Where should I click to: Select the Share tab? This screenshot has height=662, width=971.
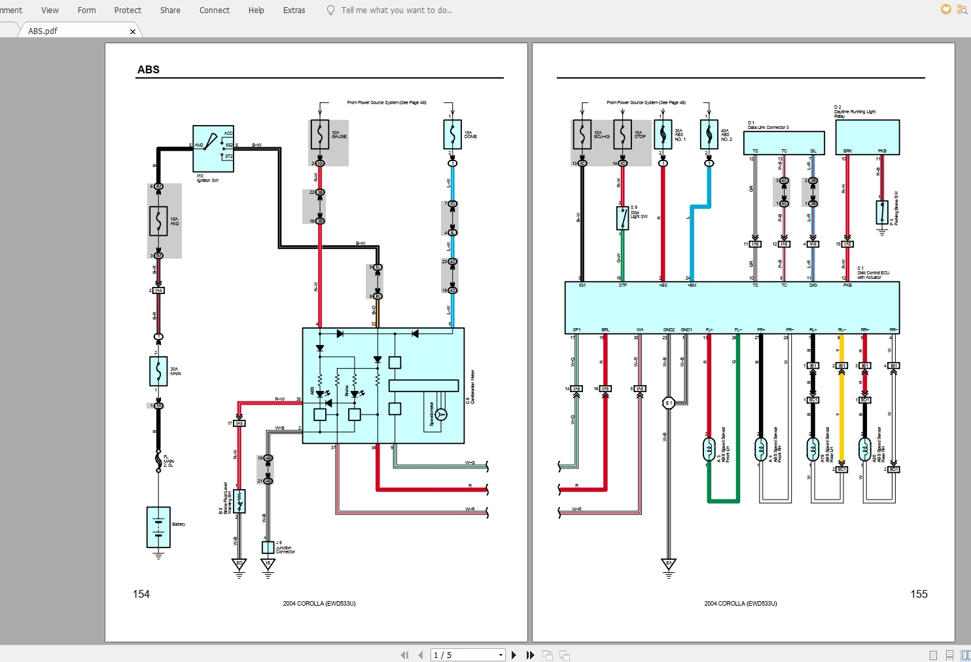pos(170,10)
